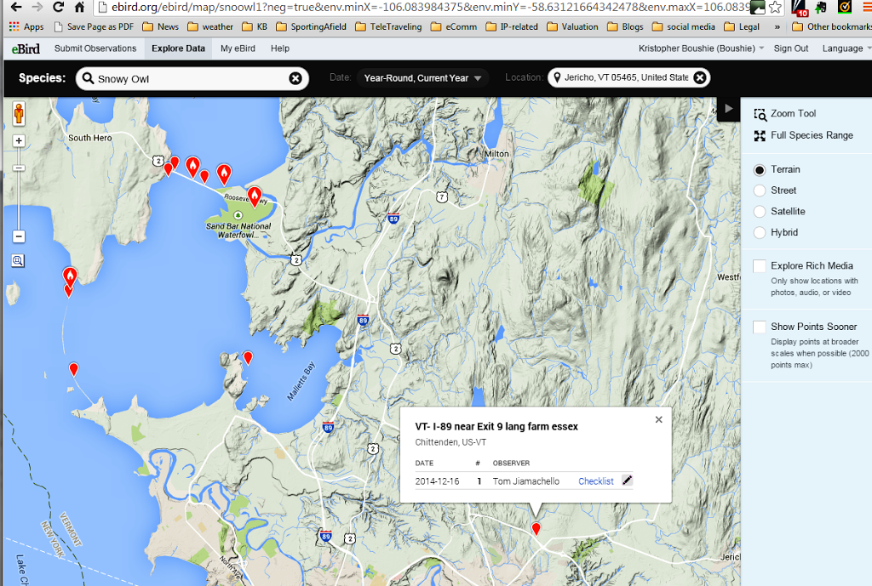Click the red marker on Malletts Bay island

click(x=248, y=358)
